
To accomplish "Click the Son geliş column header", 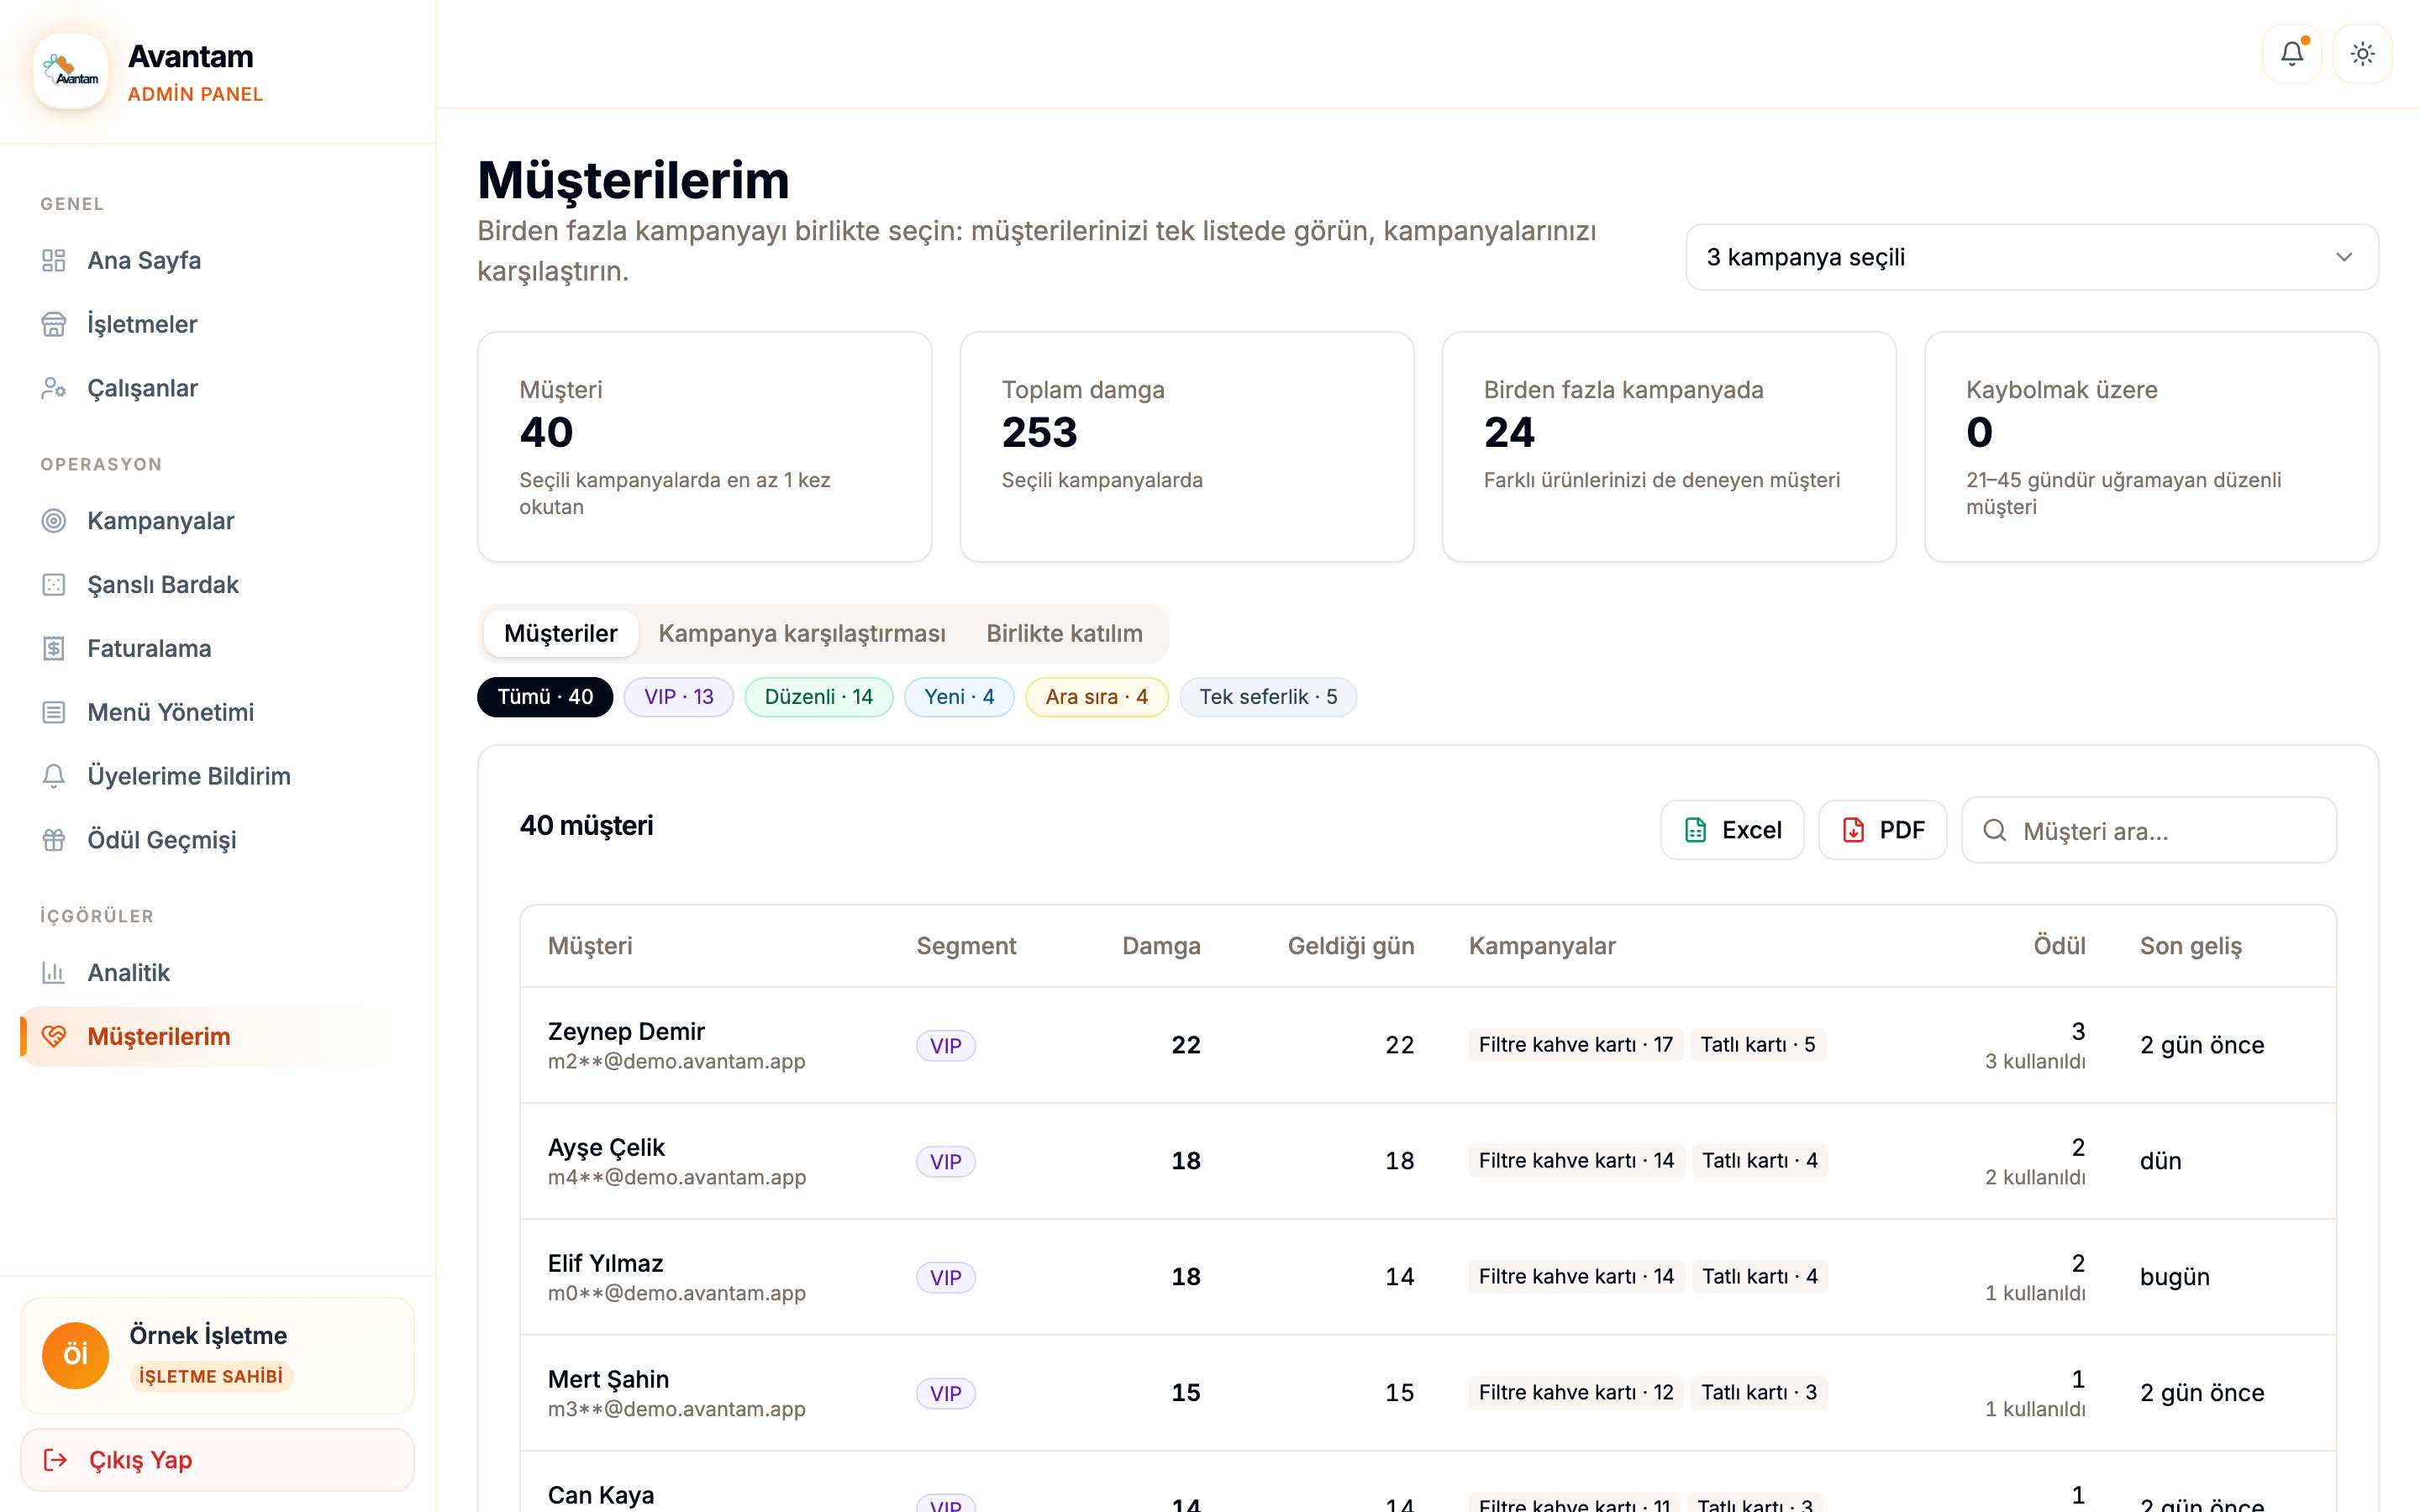I will 2191,946.
